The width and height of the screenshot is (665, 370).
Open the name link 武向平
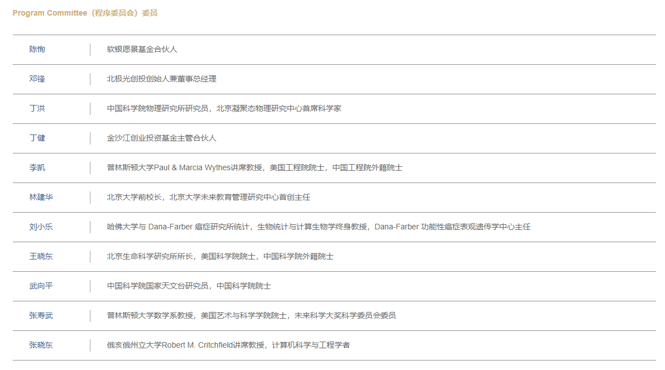pos(41,286)
